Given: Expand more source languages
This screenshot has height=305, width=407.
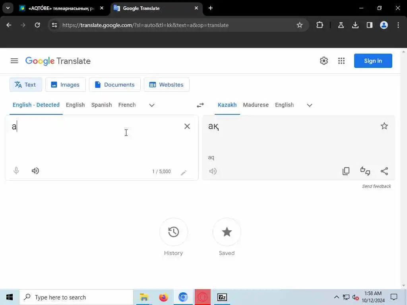Looking at the screenshot, I should point(152,105).
